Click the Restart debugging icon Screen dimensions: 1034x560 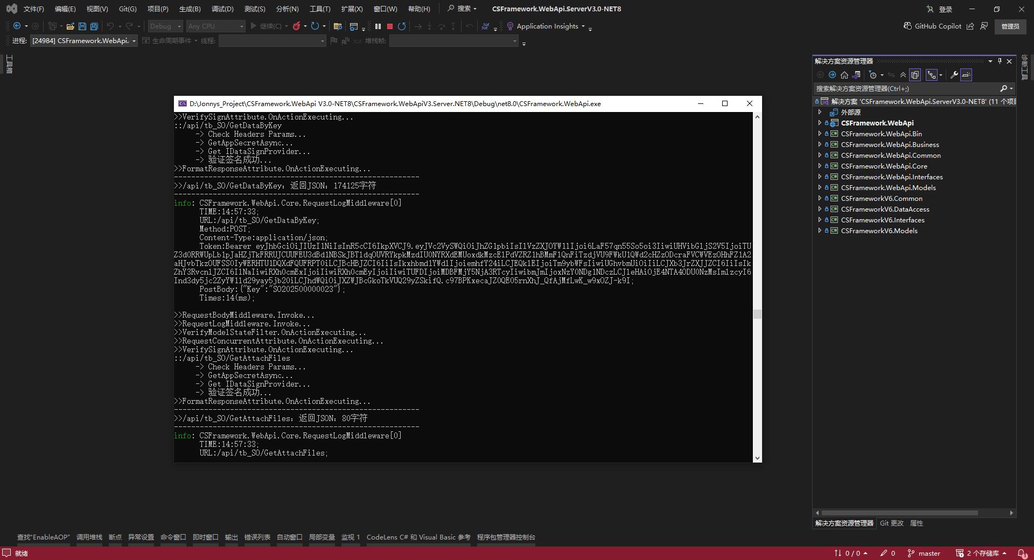coord(402,26)
